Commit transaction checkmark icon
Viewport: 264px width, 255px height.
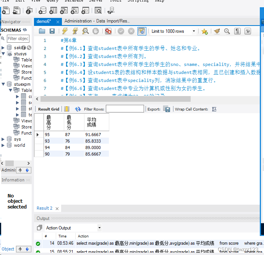tap(121, 31)
